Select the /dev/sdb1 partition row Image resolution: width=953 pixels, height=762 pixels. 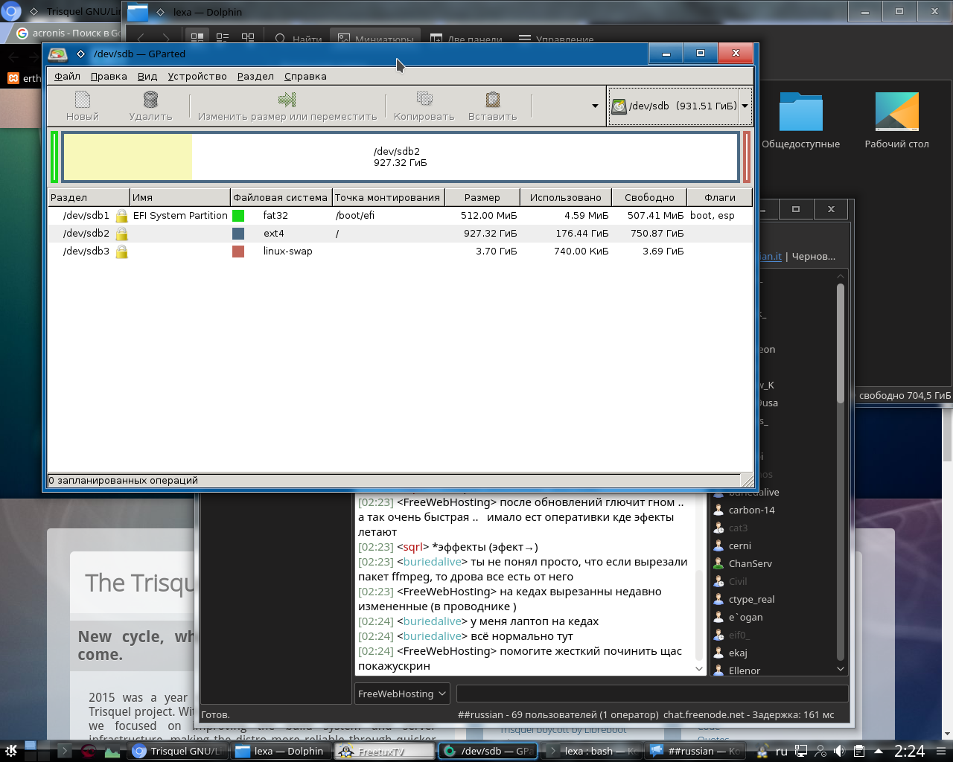pos(401,215)
